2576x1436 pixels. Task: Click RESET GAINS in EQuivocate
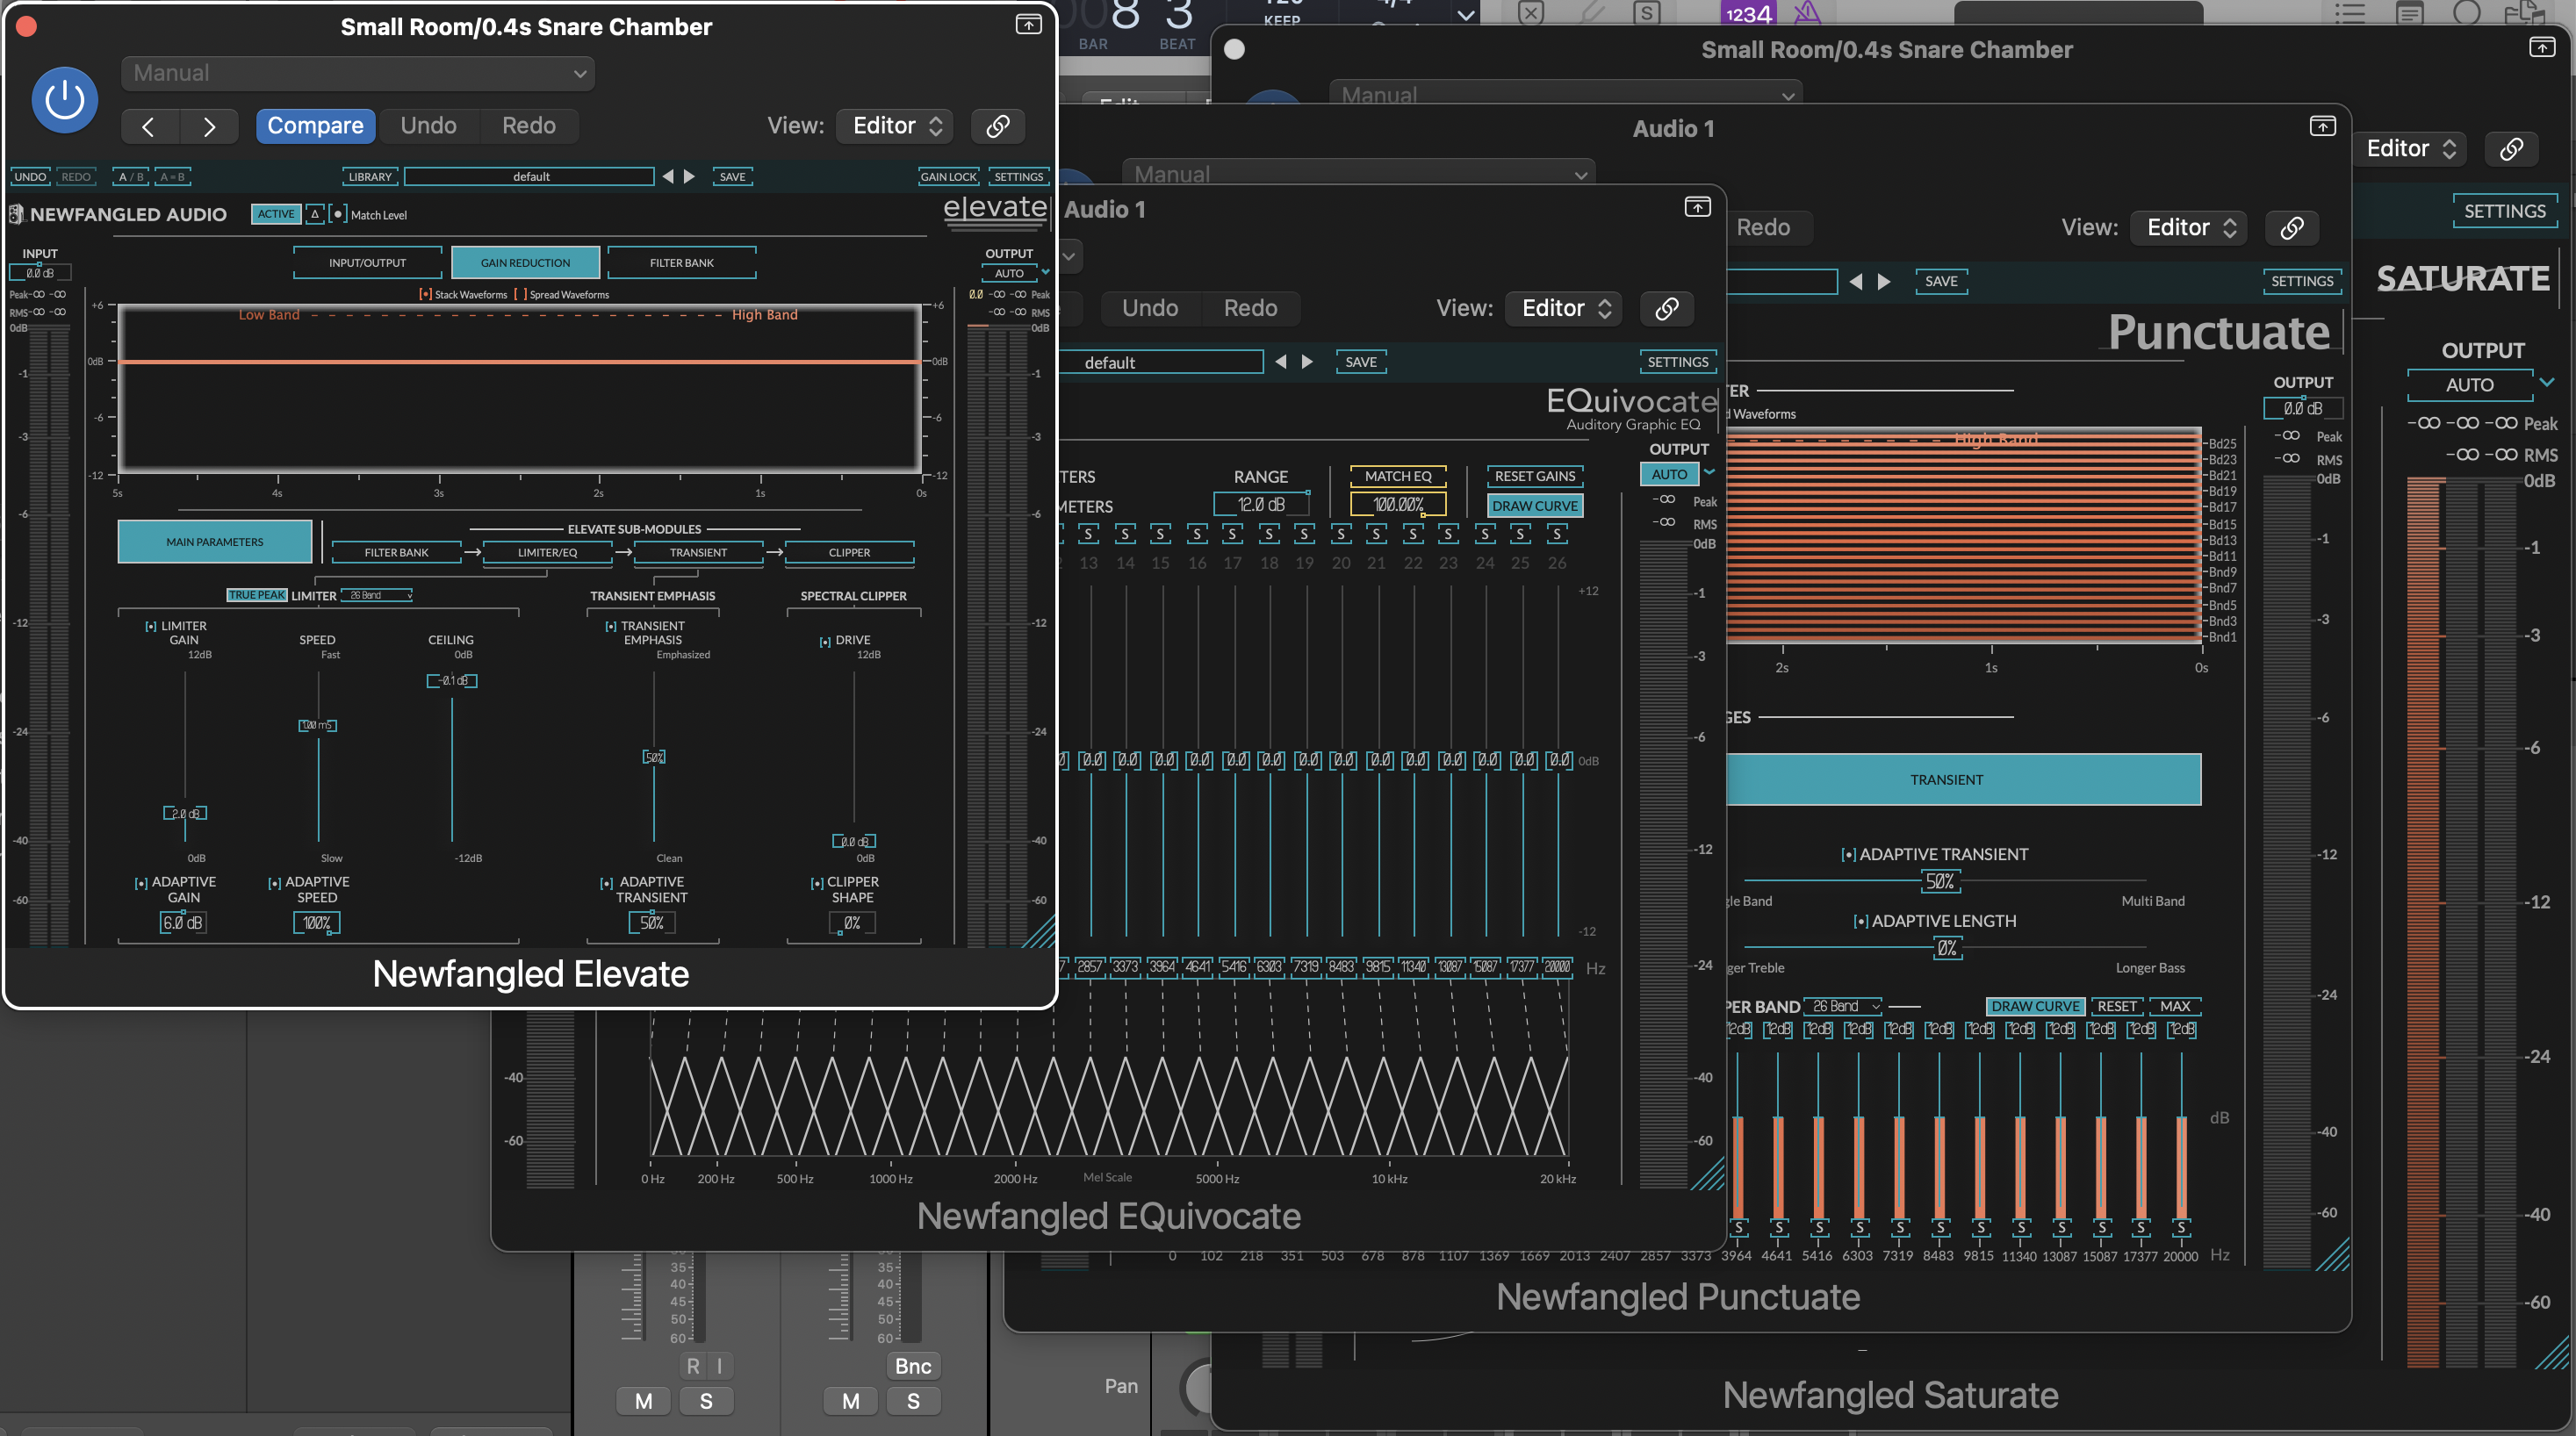coord(1534,476)
